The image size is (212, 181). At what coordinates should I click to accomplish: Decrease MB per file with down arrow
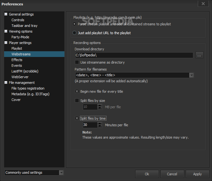coord(100,108)
